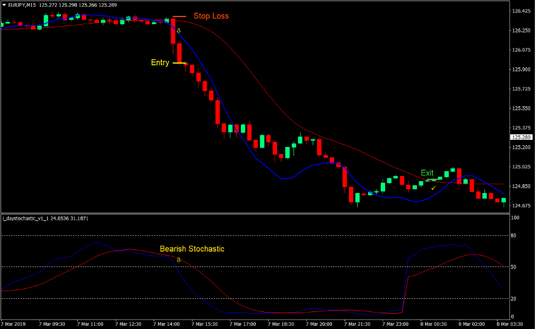Screen dimensions: 536x329
Task: Click the current price tag 125.289
Action: [521, 137]
